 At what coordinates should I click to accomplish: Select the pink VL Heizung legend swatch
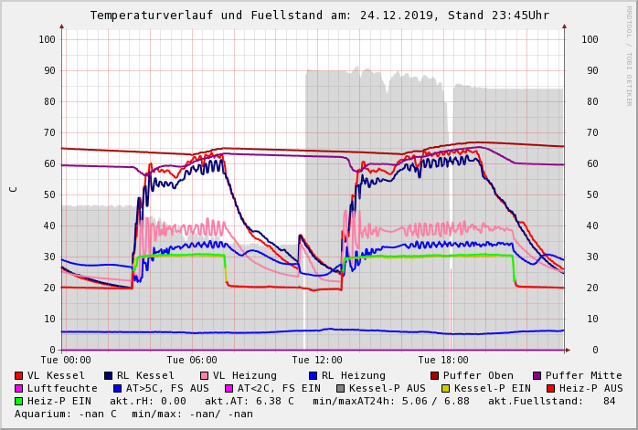pos(205,375)
